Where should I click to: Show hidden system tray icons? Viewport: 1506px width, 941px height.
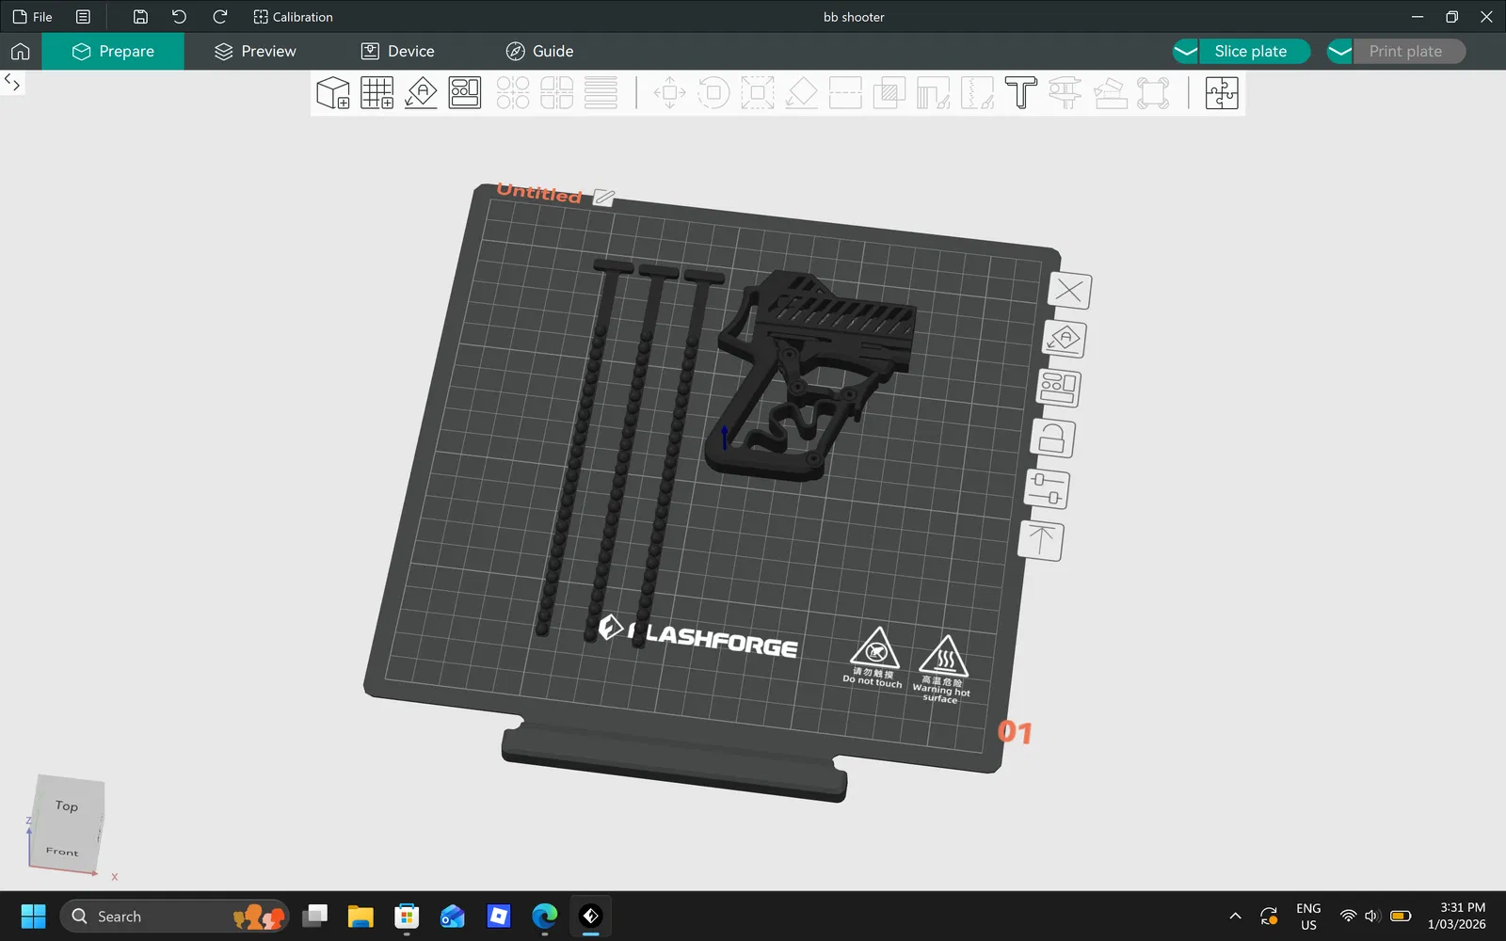pyautogui.click(x=1235, y=917)
